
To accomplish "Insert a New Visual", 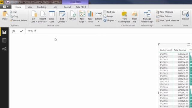I will (x=90, y=16).
